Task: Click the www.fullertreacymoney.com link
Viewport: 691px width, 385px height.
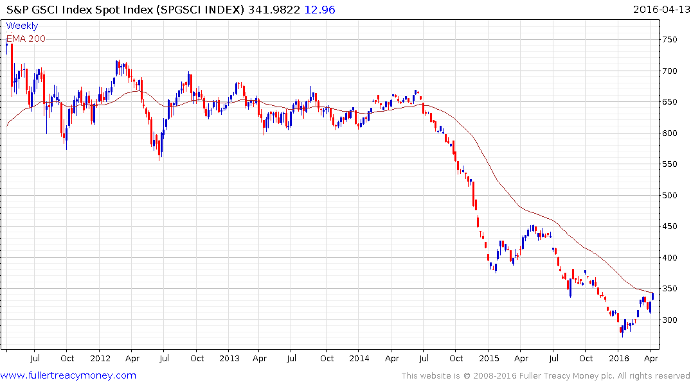Action: pos(68,375)
